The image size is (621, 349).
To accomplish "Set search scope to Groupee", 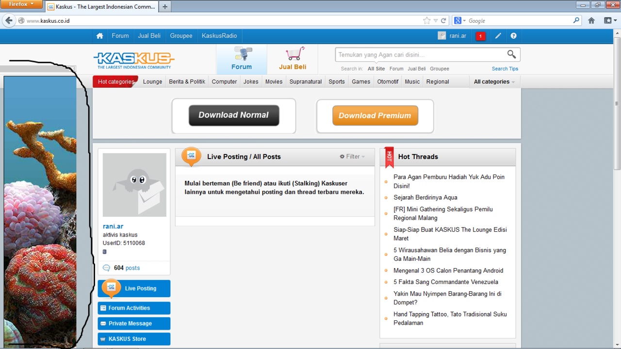I will tap(440, 69).
